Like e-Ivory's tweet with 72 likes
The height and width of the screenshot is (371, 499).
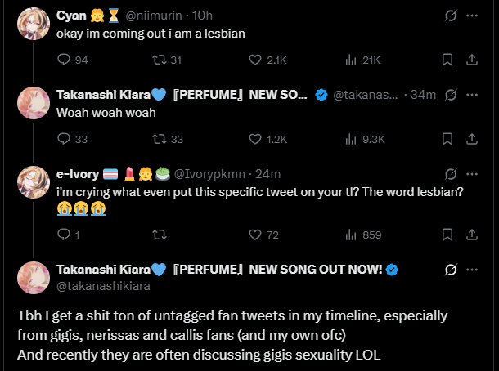pos(255,235)
